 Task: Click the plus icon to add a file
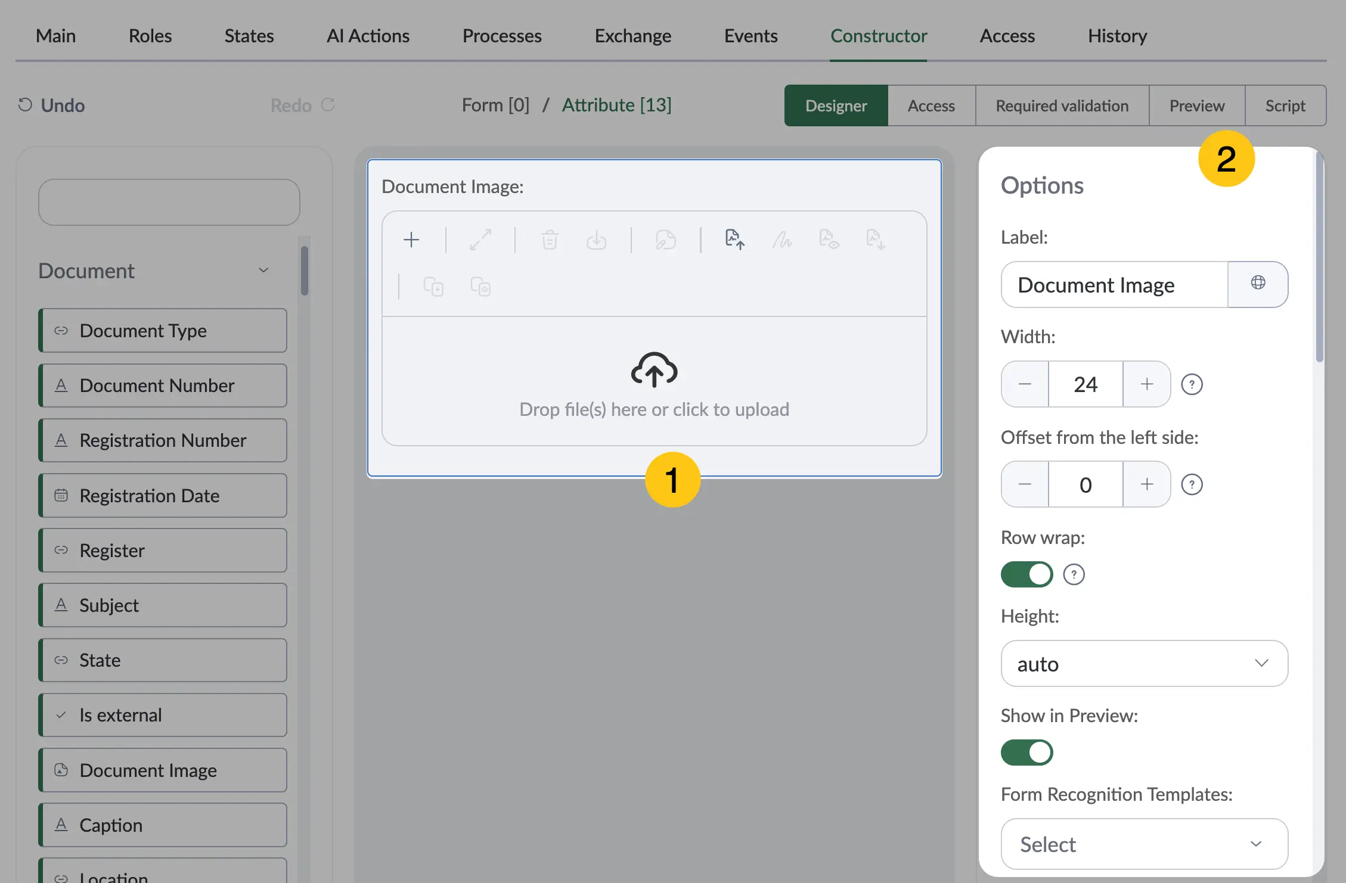[x=411, y=240]
